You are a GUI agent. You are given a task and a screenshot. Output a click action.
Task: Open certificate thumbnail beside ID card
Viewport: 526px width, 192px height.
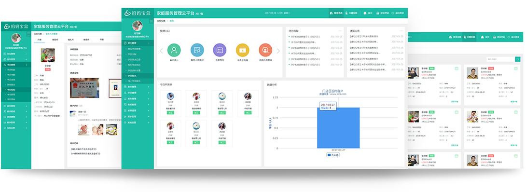click(x=115, y=88)
